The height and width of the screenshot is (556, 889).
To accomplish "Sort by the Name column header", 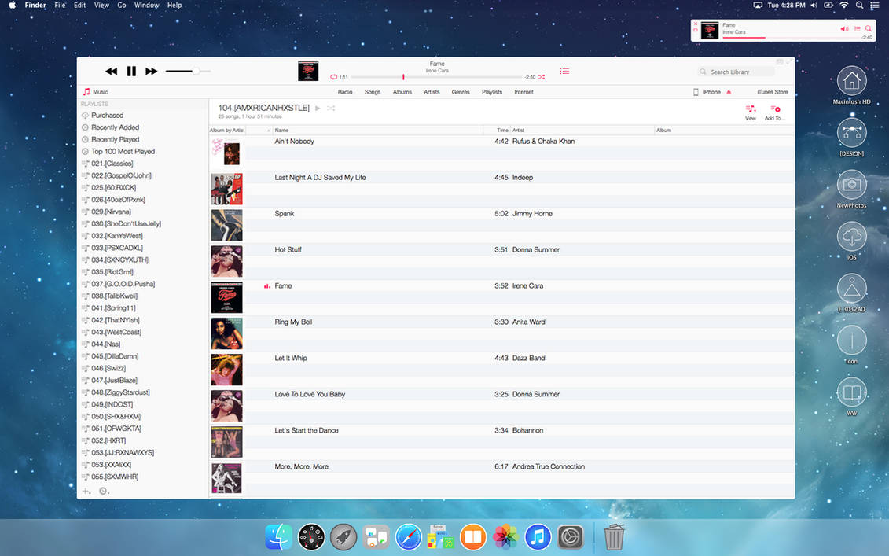I will (377, 131).
